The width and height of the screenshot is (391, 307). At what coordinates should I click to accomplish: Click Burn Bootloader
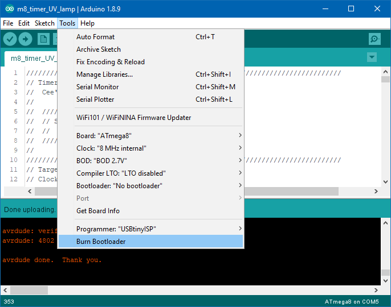click(x=150, y=241)
